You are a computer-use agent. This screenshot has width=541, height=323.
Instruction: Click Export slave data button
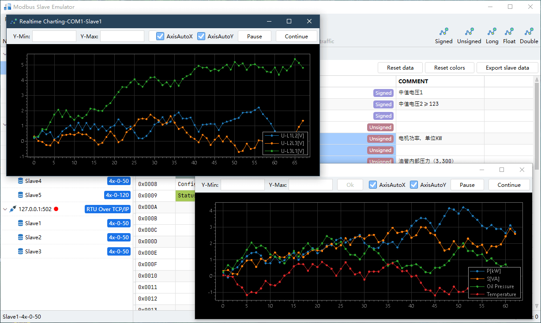(507, 68)
